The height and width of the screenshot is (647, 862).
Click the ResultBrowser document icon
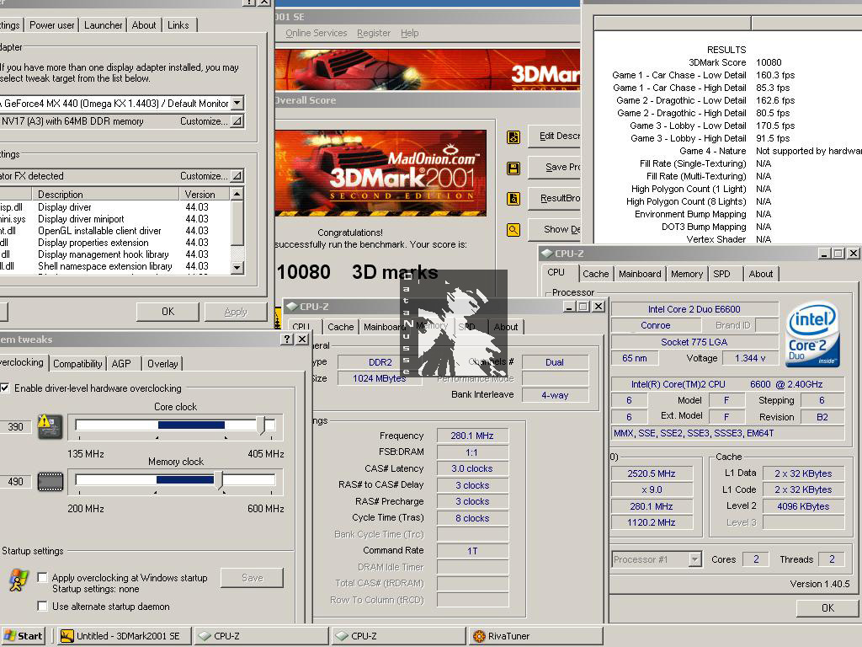[x=513, y=199]
